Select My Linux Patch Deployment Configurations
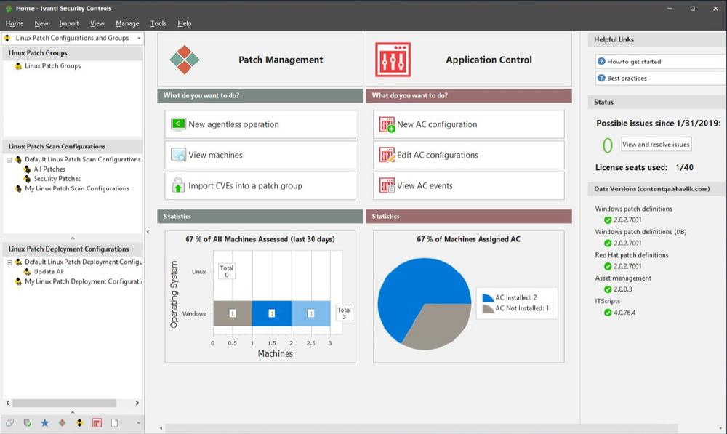The height and width of the screenshot is (434, 727). [x=84, y=281]
